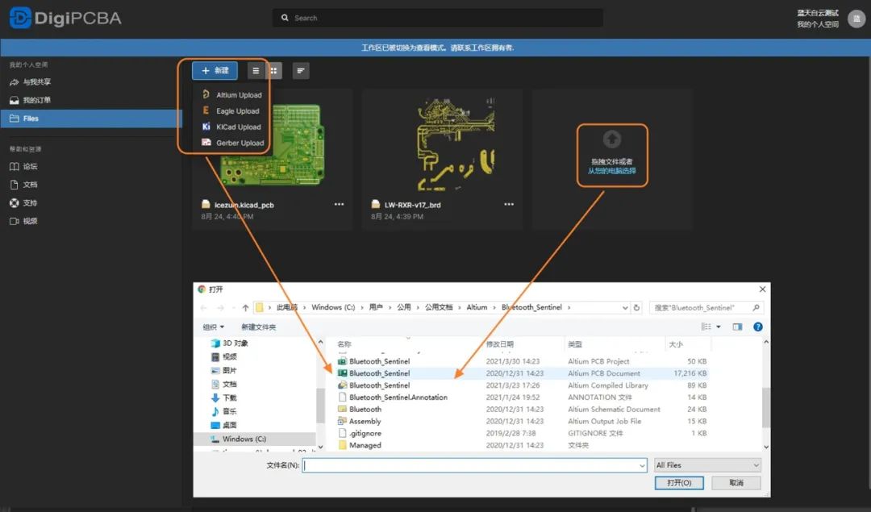Click the 取消 button

736,483
